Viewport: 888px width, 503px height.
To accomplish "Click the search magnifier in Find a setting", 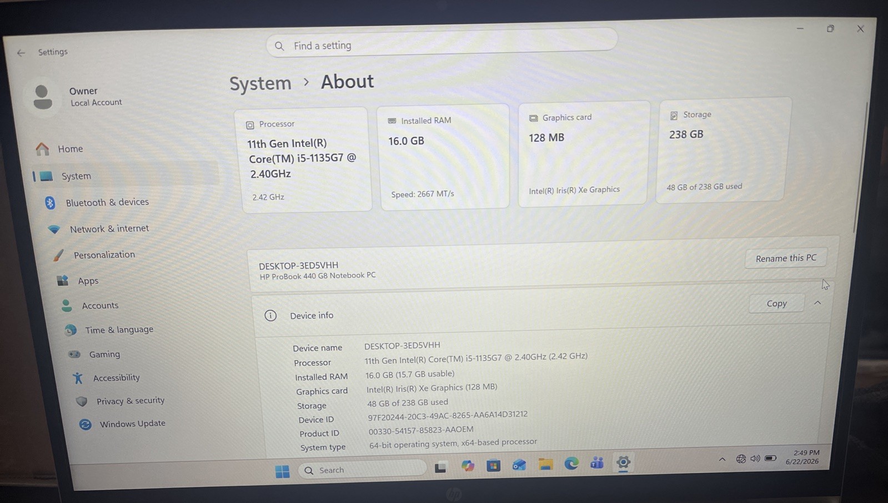I will [279, 46].
